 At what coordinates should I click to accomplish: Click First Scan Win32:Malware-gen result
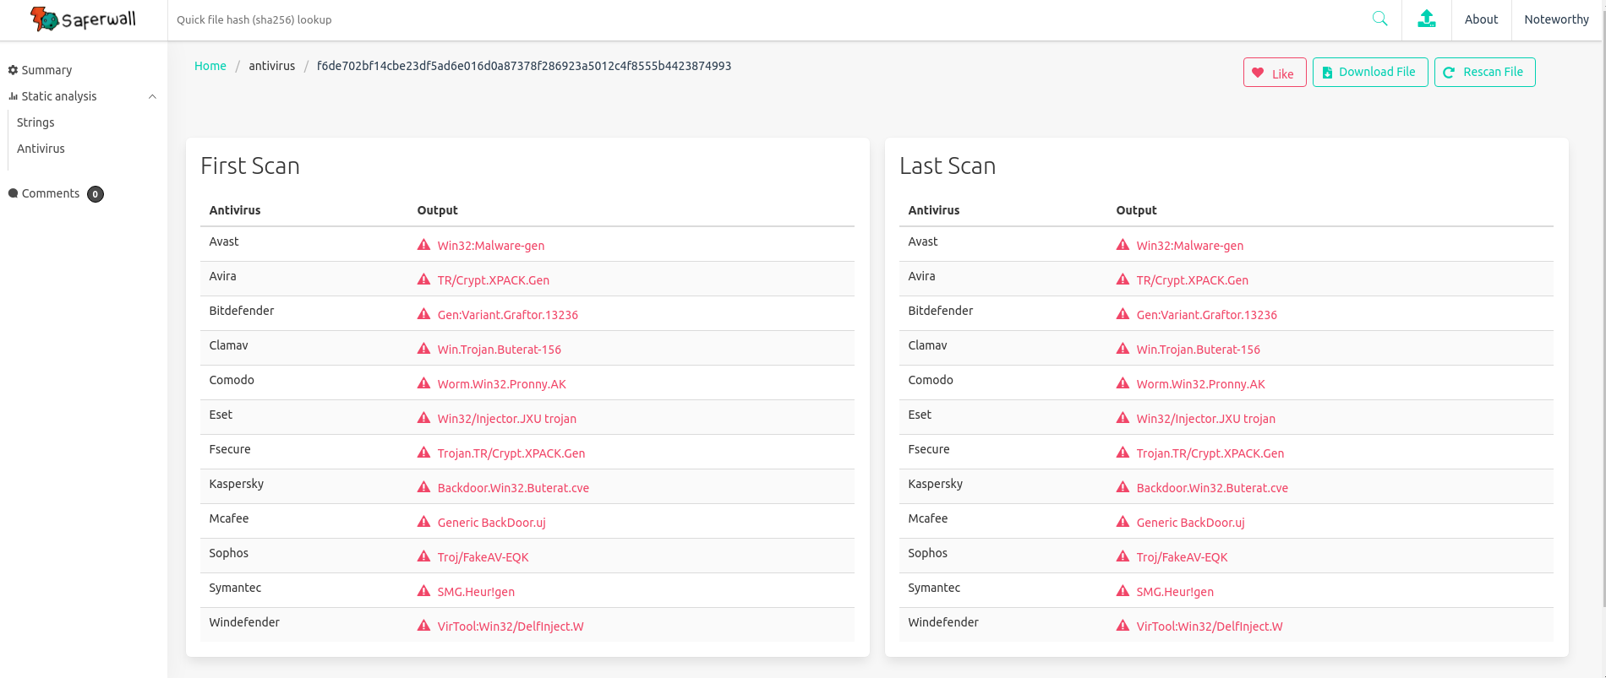click(x=491, y=246)
